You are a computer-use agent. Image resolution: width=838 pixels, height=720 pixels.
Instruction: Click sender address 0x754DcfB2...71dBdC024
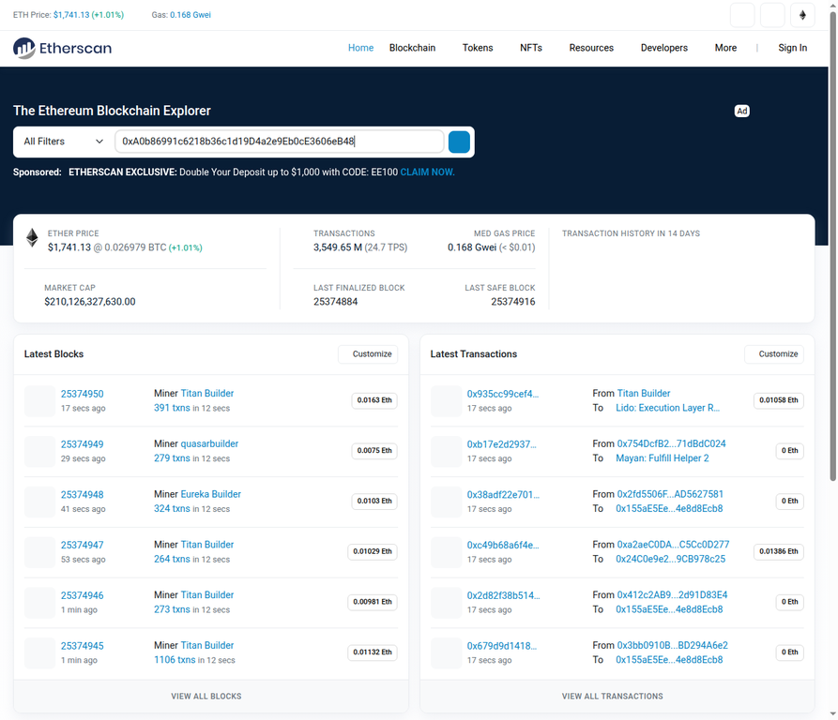tap(671, 443)
